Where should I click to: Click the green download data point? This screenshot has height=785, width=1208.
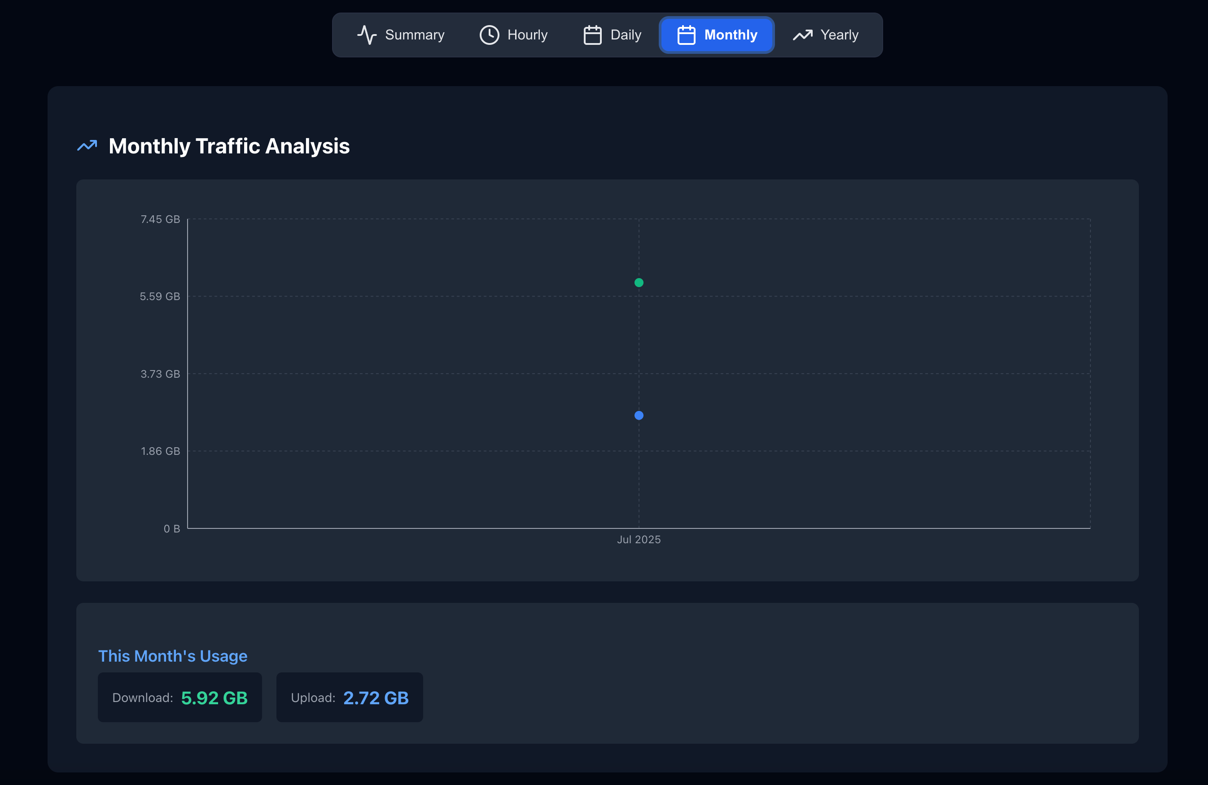[639, 283]
